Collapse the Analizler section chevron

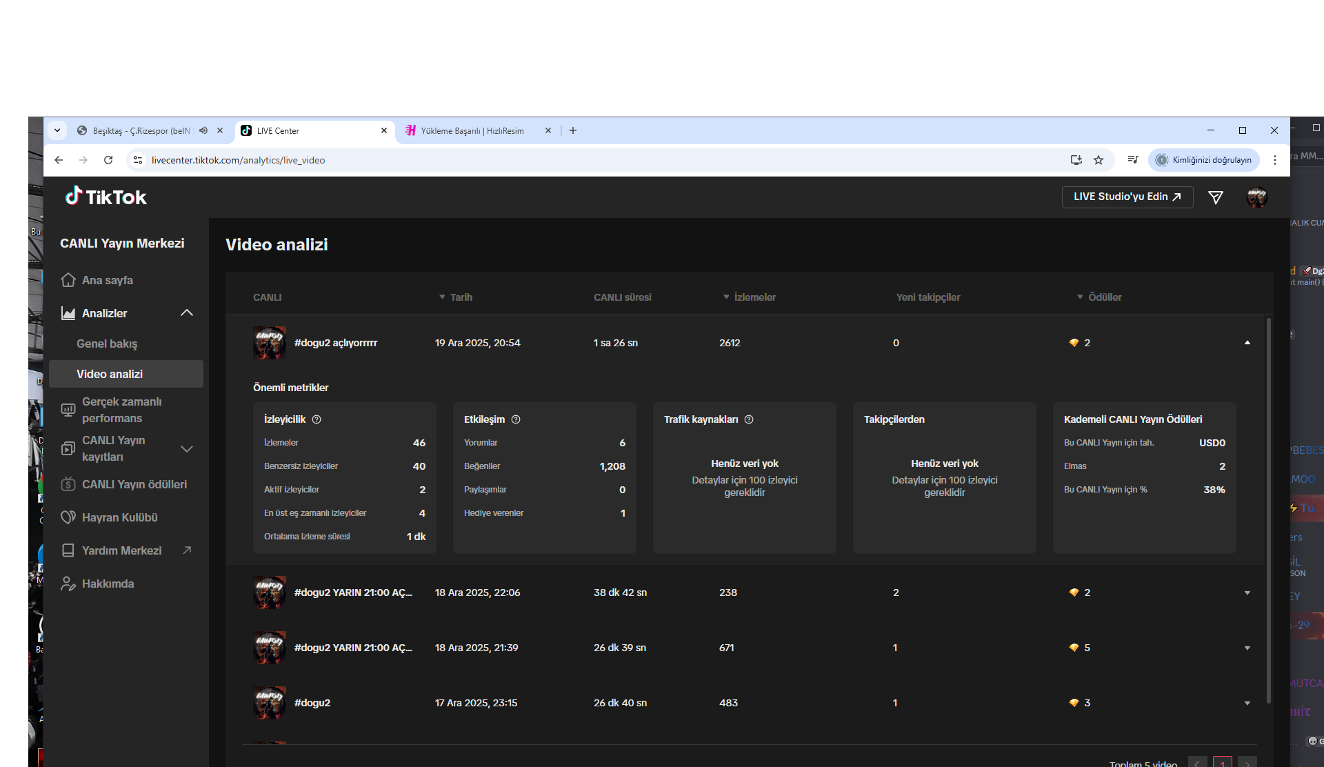click(x=187, y=313)
